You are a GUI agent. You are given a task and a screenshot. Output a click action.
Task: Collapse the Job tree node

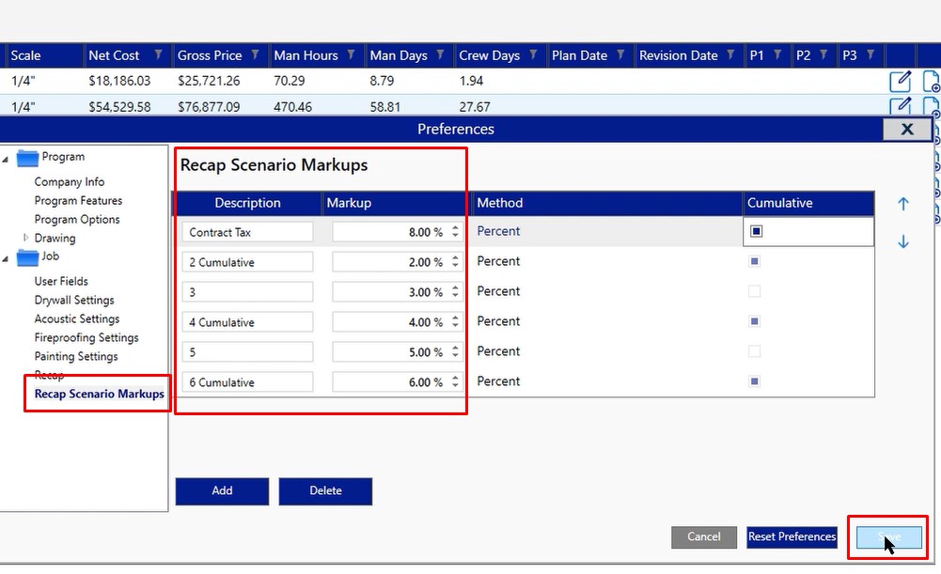7,257
